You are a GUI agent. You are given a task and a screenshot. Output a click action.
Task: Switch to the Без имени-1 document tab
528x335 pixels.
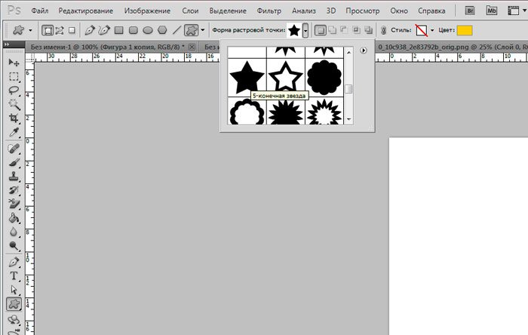click(107, 47)
